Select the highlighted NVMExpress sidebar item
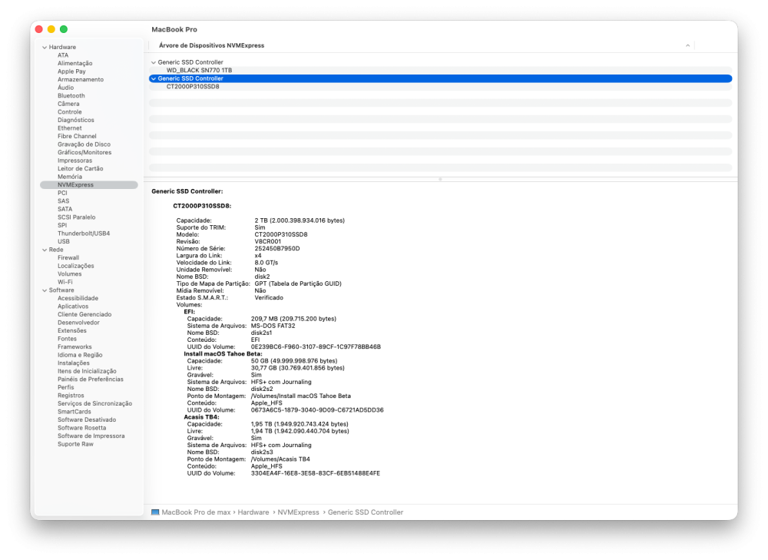 click(88, 184)
